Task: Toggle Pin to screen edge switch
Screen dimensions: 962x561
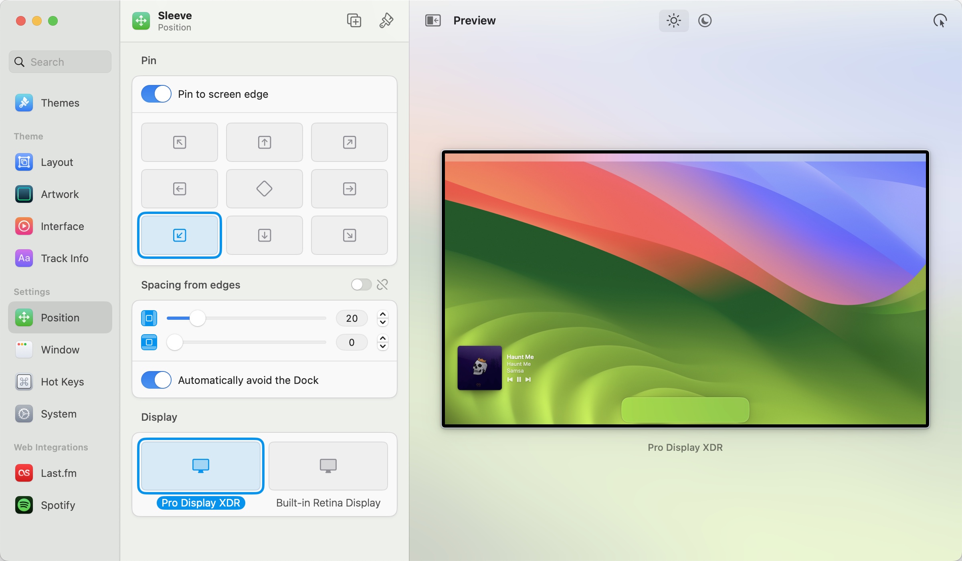Action: tap(156, 94)
